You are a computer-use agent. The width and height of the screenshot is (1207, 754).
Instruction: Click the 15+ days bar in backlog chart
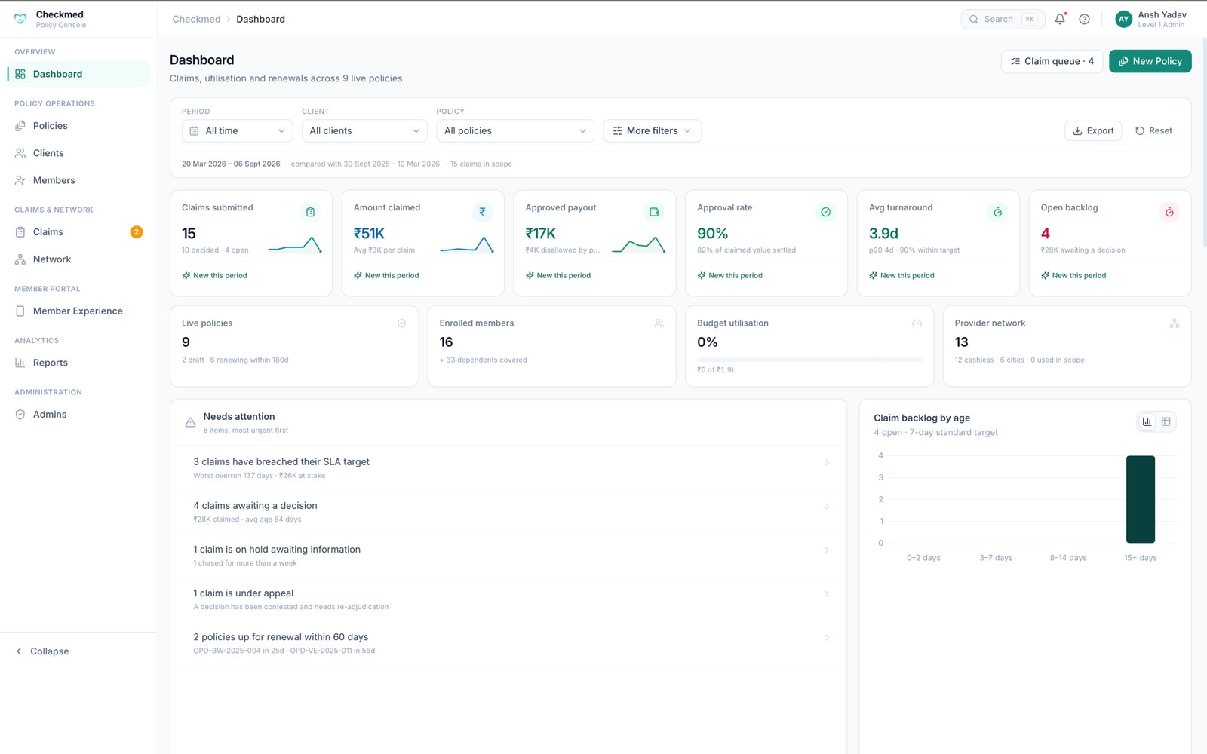tap(1140, 499)
